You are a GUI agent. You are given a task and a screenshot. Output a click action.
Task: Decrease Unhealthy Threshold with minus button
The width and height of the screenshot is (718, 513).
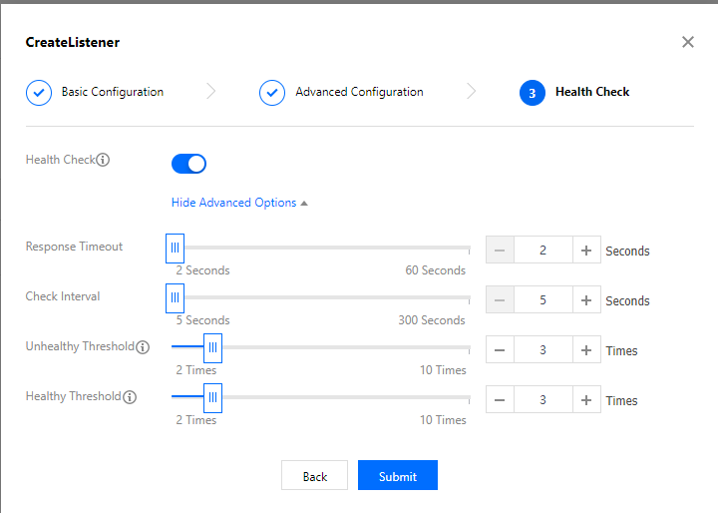coord(500,350)
